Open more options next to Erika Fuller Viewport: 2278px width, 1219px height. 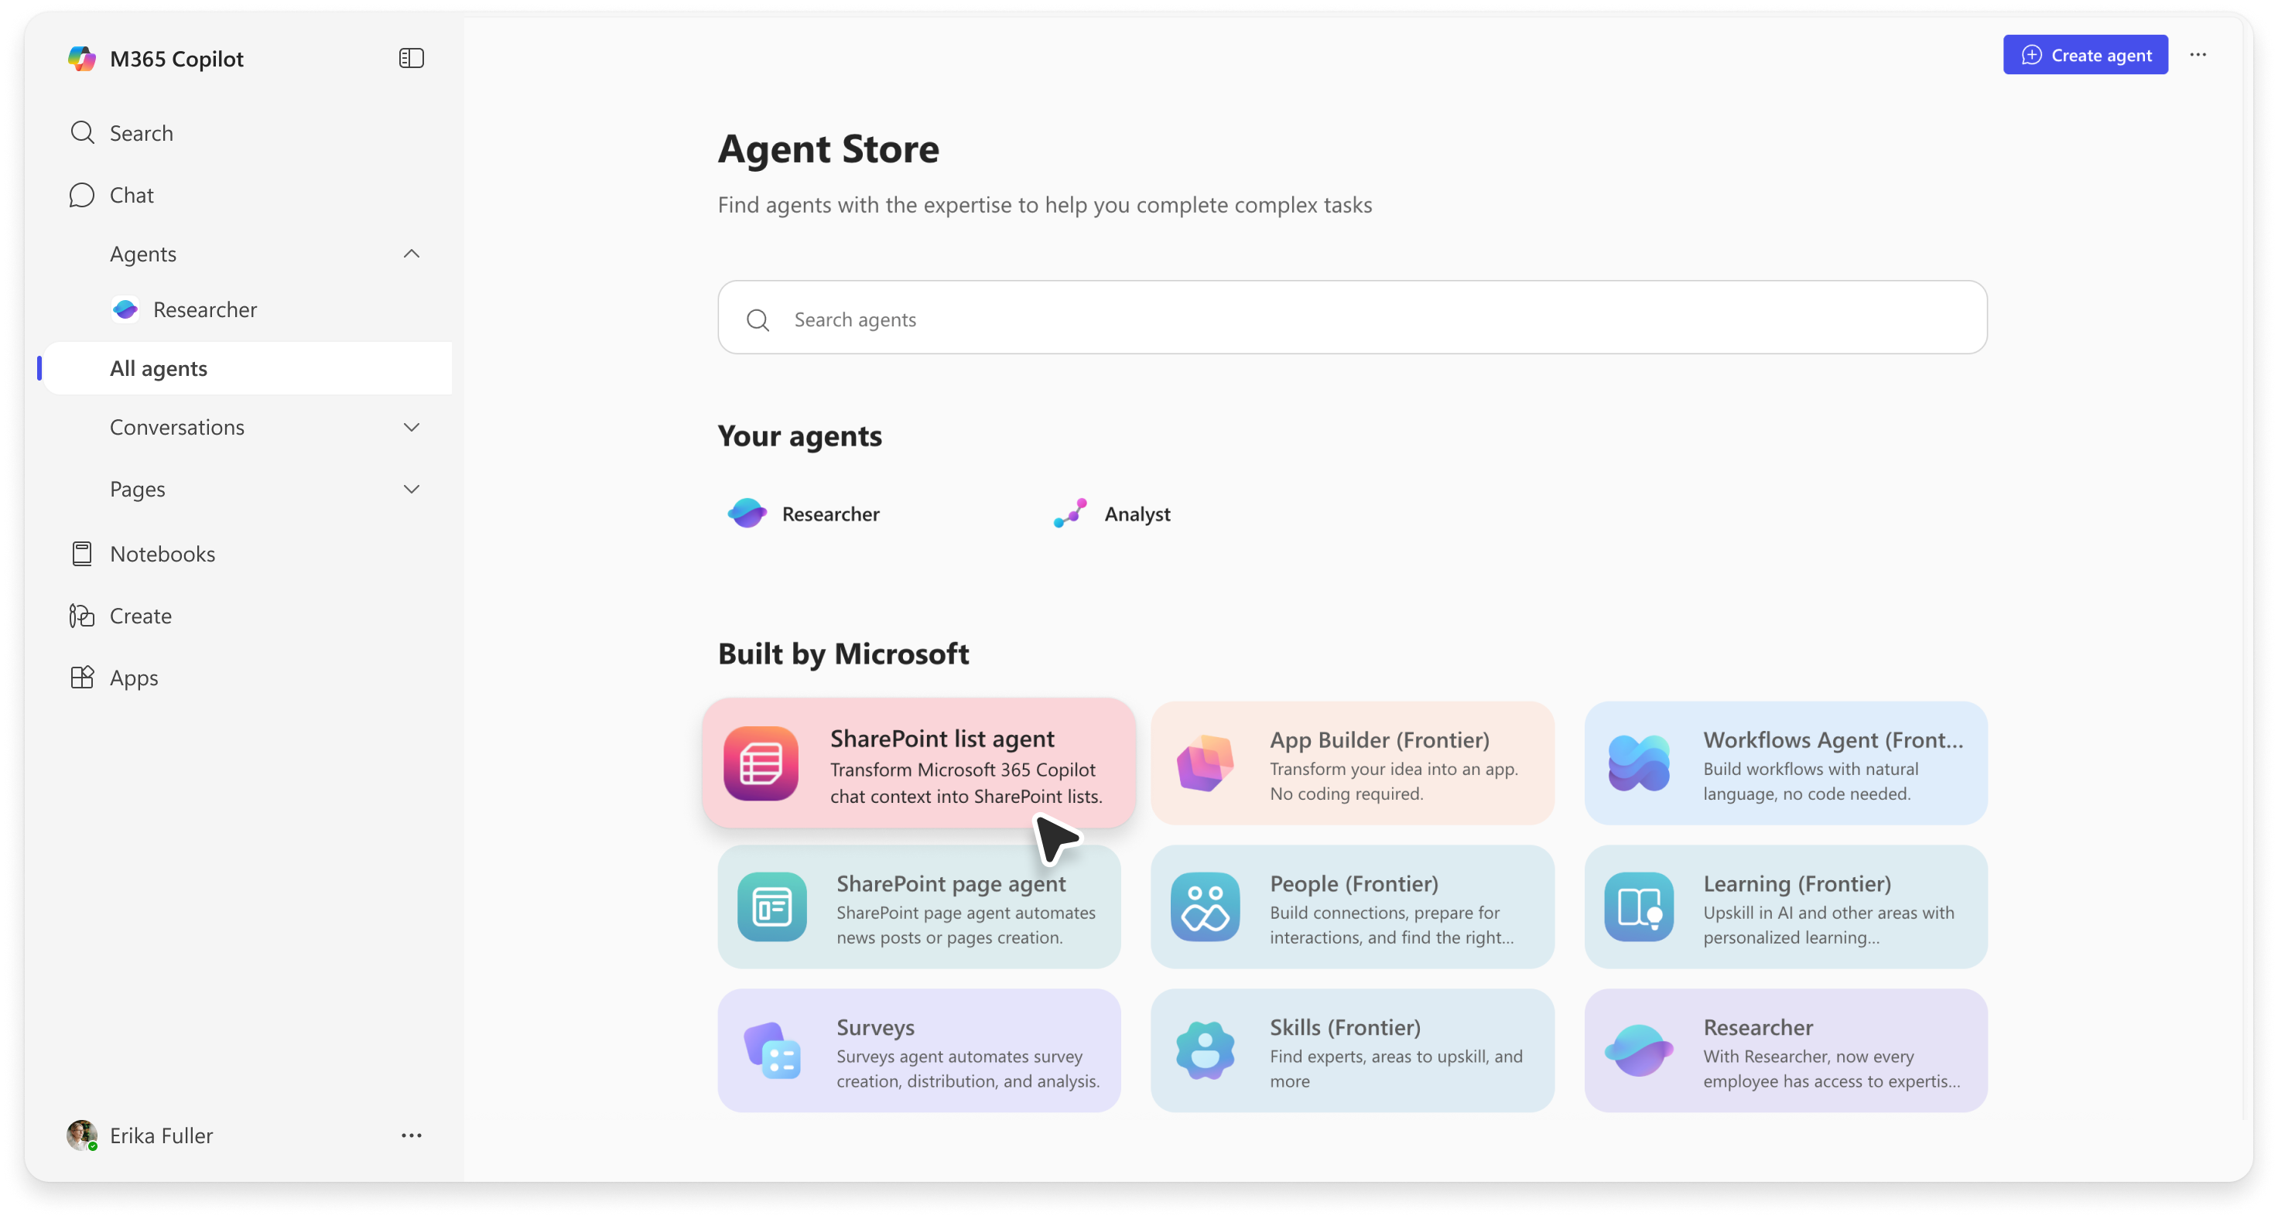411,1135
